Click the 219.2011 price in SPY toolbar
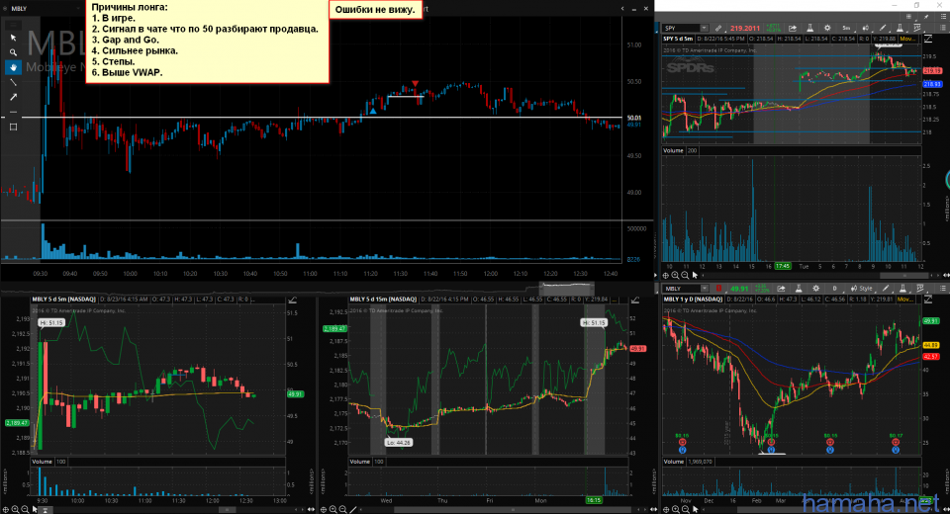 pos(744,28)
